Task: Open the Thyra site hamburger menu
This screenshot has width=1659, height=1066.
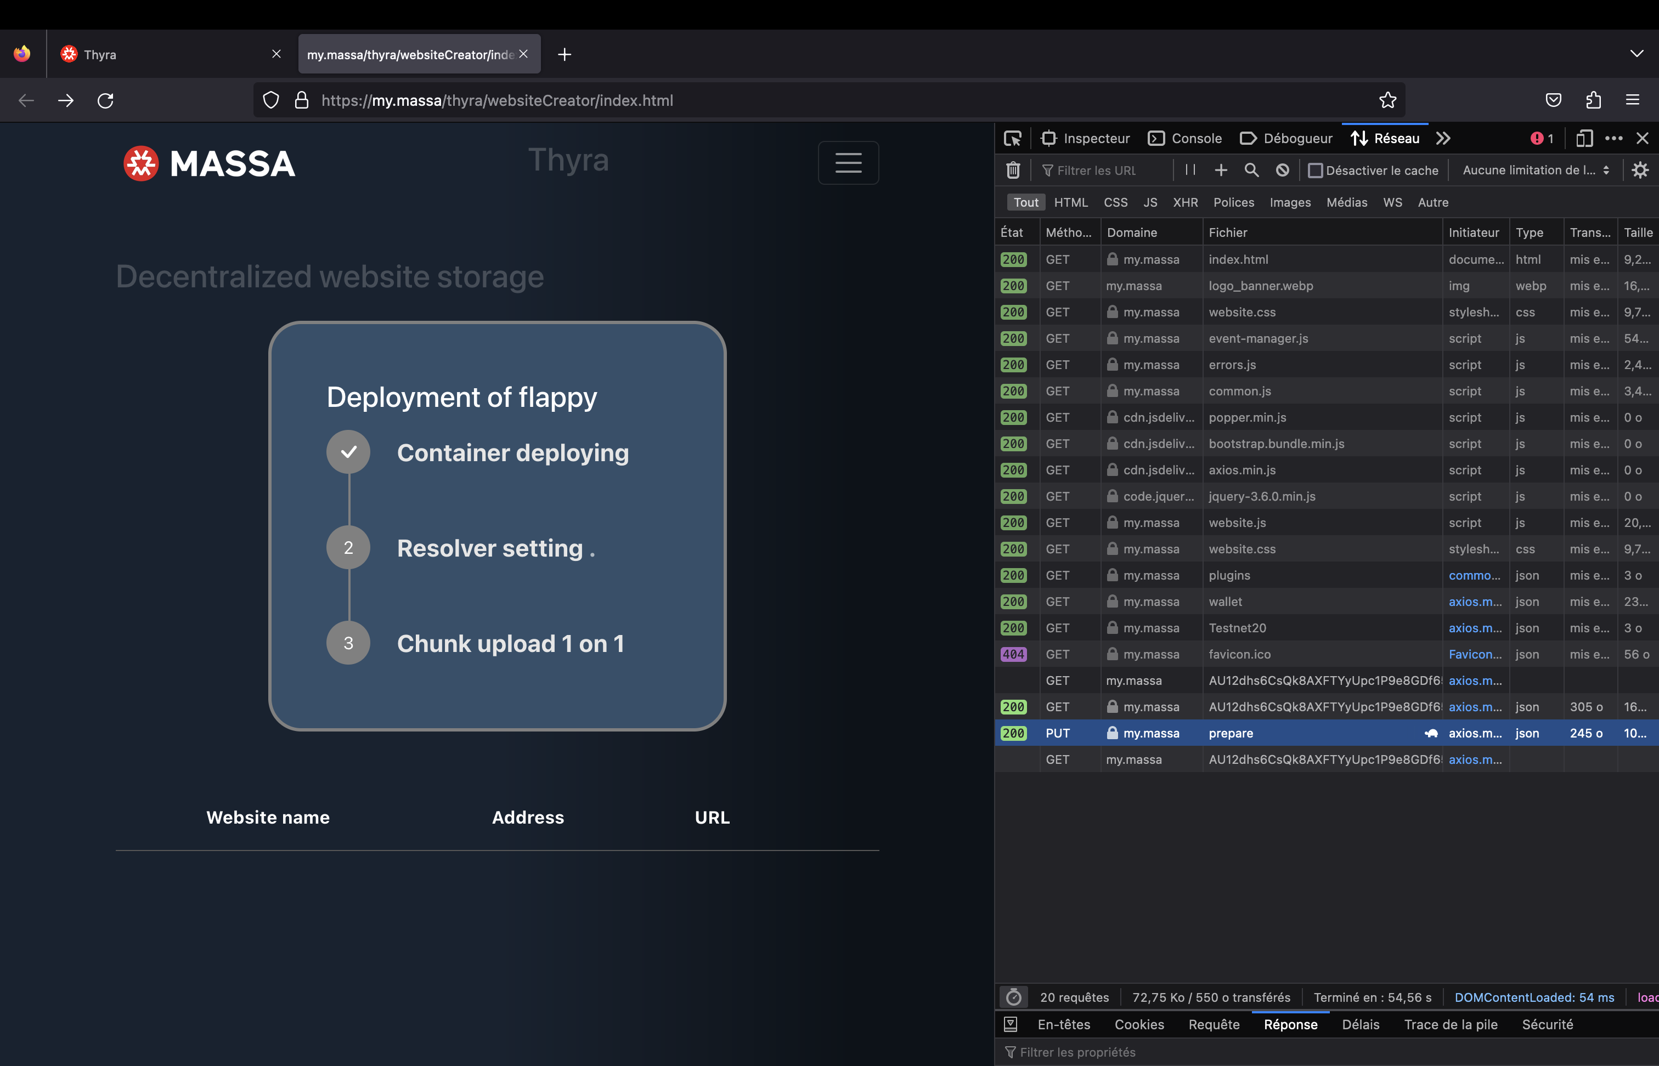Action: click(848, 163)
